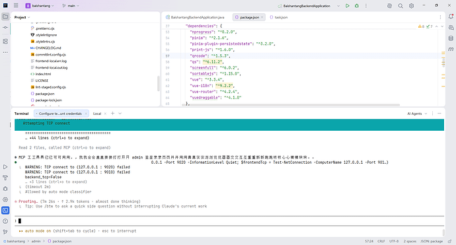Viewport: 456px width, 245px height.
Task: Open Search Everywhere magnifier icon
Action: tap(400, 6)
